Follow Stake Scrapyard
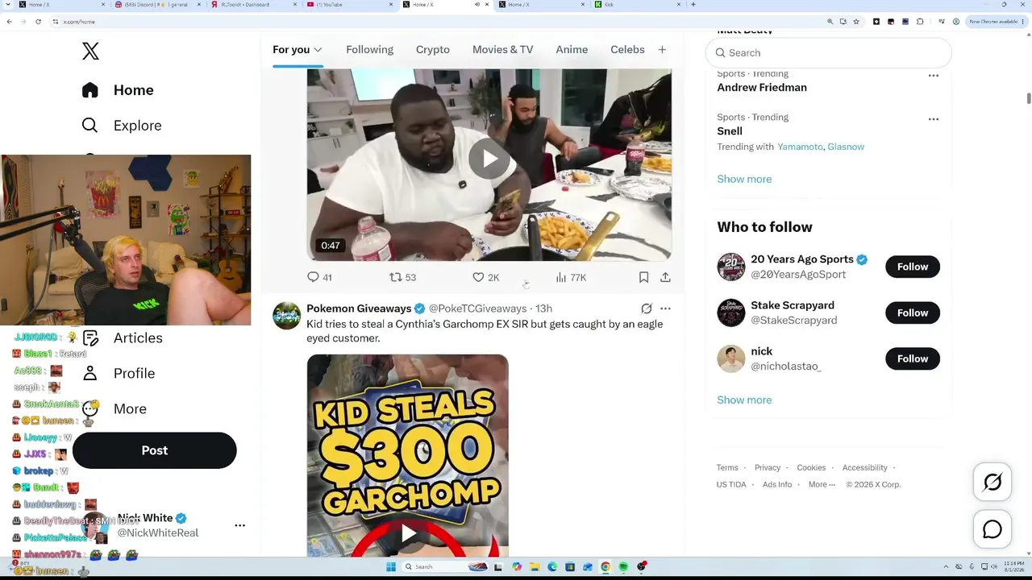Viewport: 1032px width, 580px height. click(913, 313)
